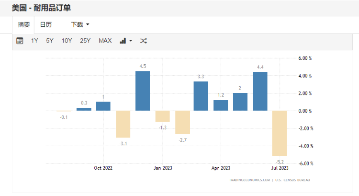Viewport: 359px width, 196px height.
Task: Click the -2.7 beige bar
Action: 182,122
